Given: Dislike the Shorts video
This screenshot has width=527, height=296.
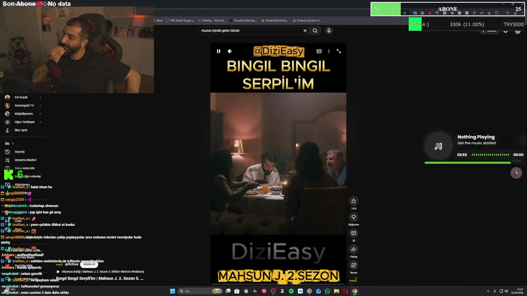Looking at the screenshot, I should [x=353, y=217].
